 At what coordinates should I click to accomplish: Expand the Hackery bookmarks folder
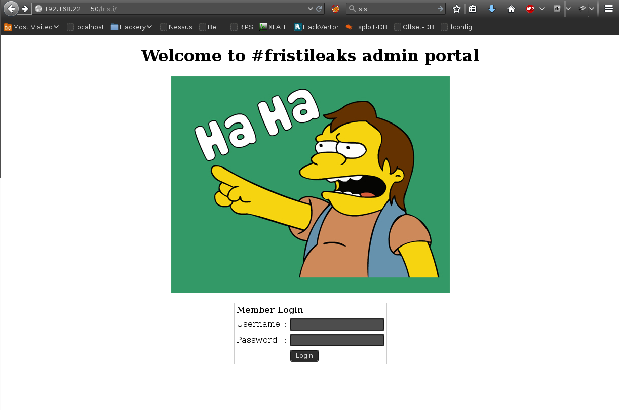pyautogui.click(x=131, y=27)
